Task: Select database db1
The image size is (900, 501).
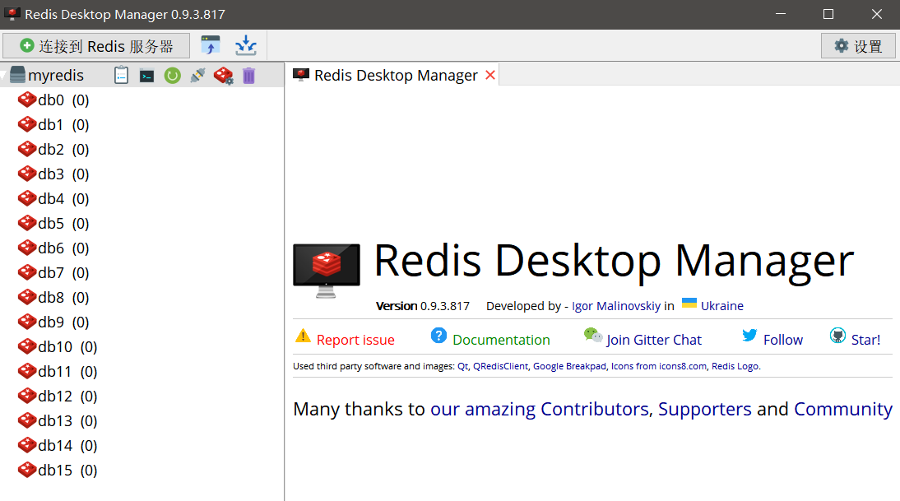Action: tap(53, 124)
